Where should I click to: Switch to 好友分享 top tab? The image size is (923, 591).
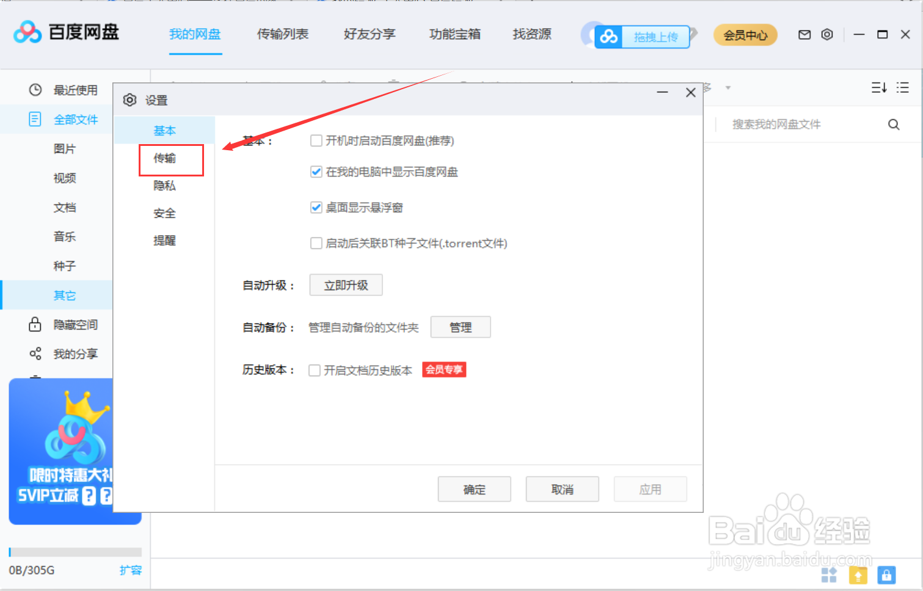[370, 34]
